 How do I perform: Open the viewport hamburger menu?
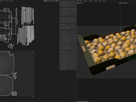pyautogui.click(x=78, y=1)
